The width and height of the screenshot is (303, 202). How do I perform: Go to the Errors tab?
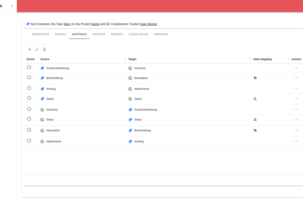pyautogui.click(x=117, y=34)
